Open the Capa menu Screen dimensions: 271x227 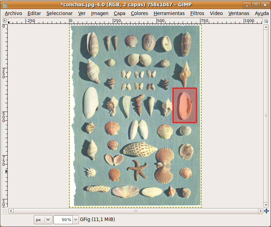[119, 13]
